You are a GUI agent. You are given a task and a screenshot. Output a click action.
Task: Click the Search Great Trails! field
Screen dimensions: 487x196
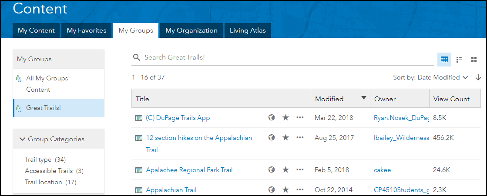[283, 57]
